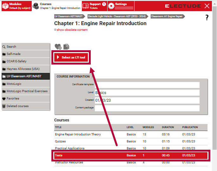Sort courses by PUBLICATION column header
Image resolution: width=217 pixels, height=171 pixels.
coord(190,127)
